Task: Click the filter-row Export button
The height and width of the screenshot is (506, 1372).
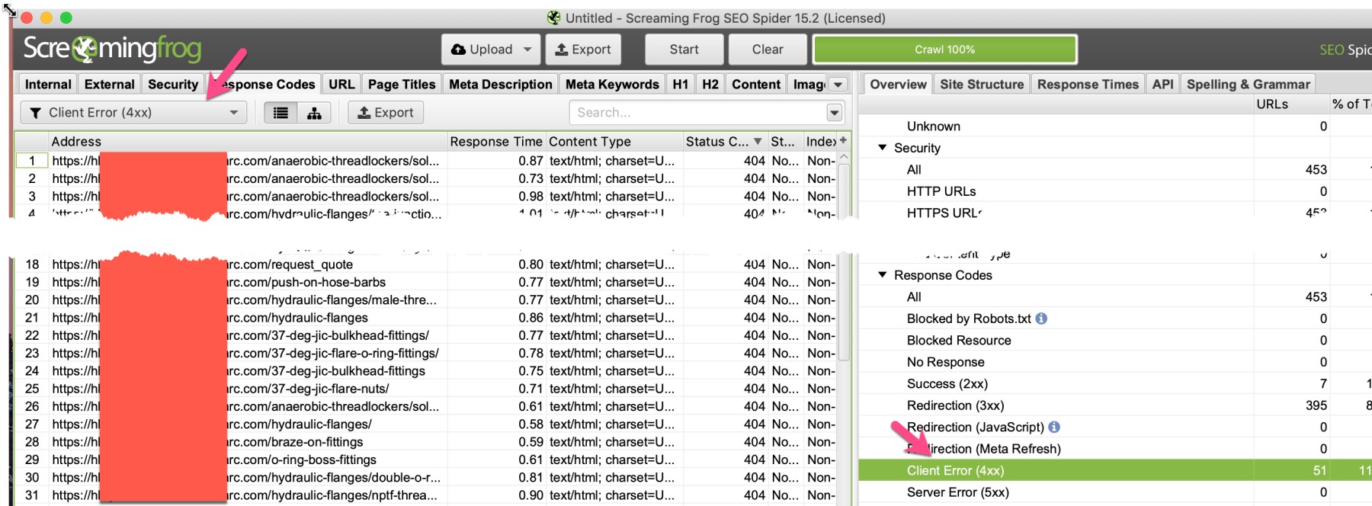Action: [386, 113]
